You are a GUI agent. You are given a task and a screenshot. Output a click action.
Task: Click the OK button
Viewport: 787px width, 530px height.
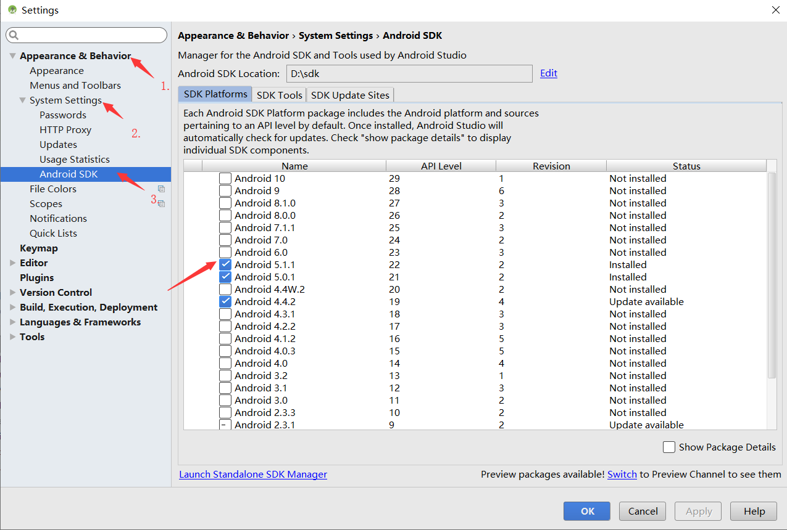coord(587,511)
